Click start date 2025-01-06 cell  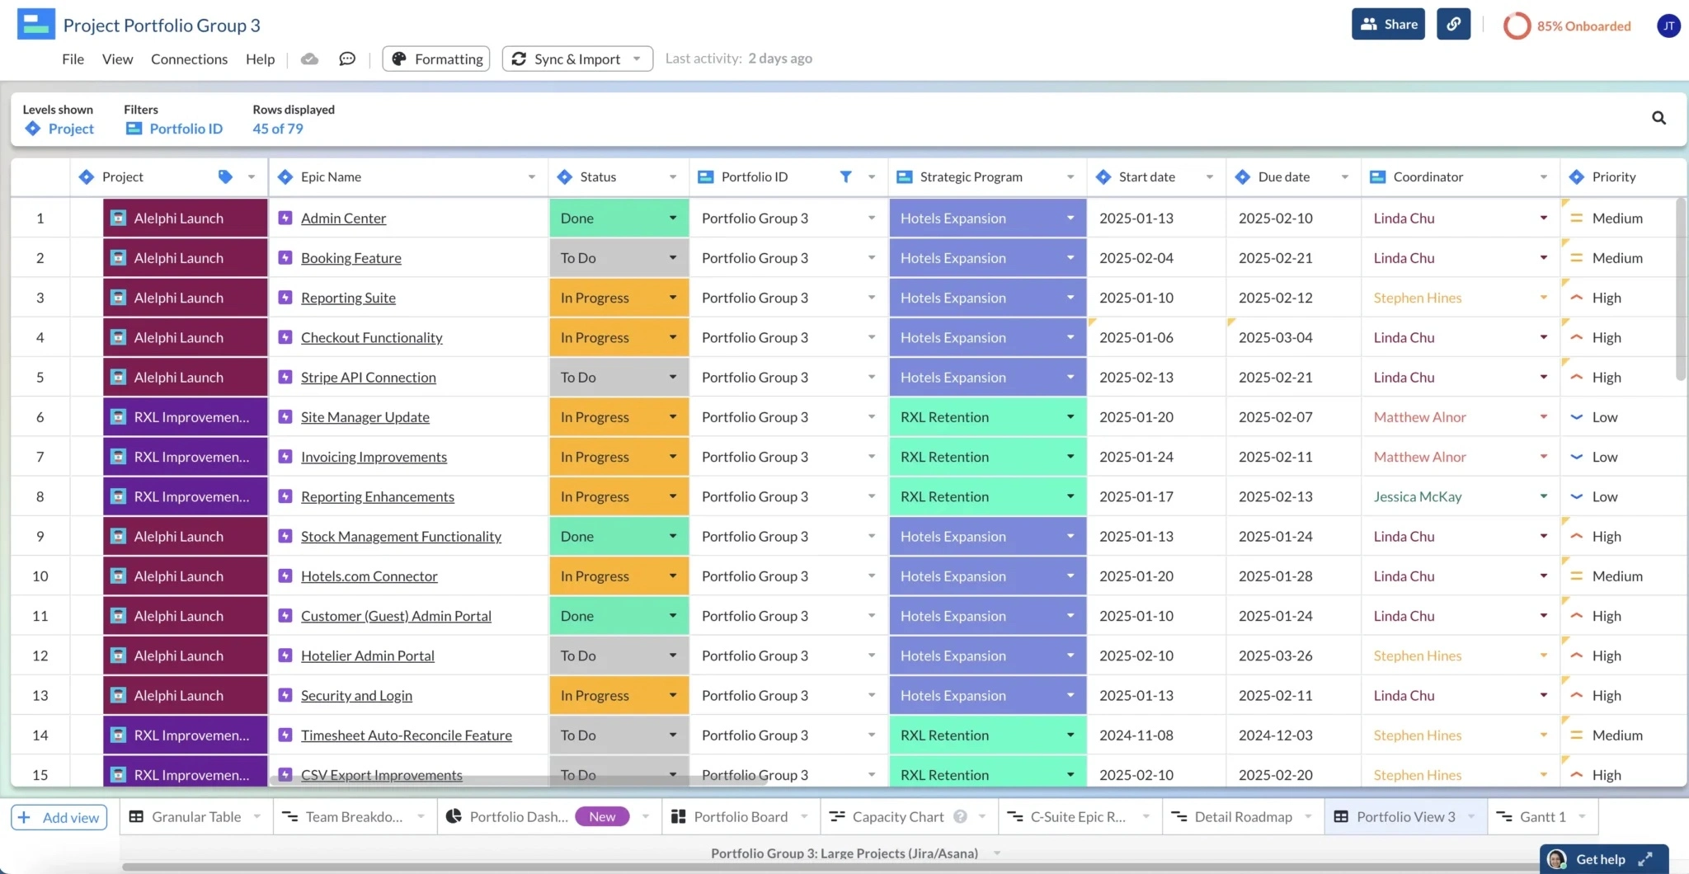tap(1156, 337)
